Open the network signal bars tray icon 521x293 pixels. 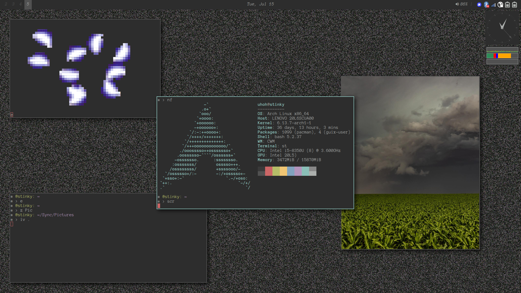click(x=493, y=5)
